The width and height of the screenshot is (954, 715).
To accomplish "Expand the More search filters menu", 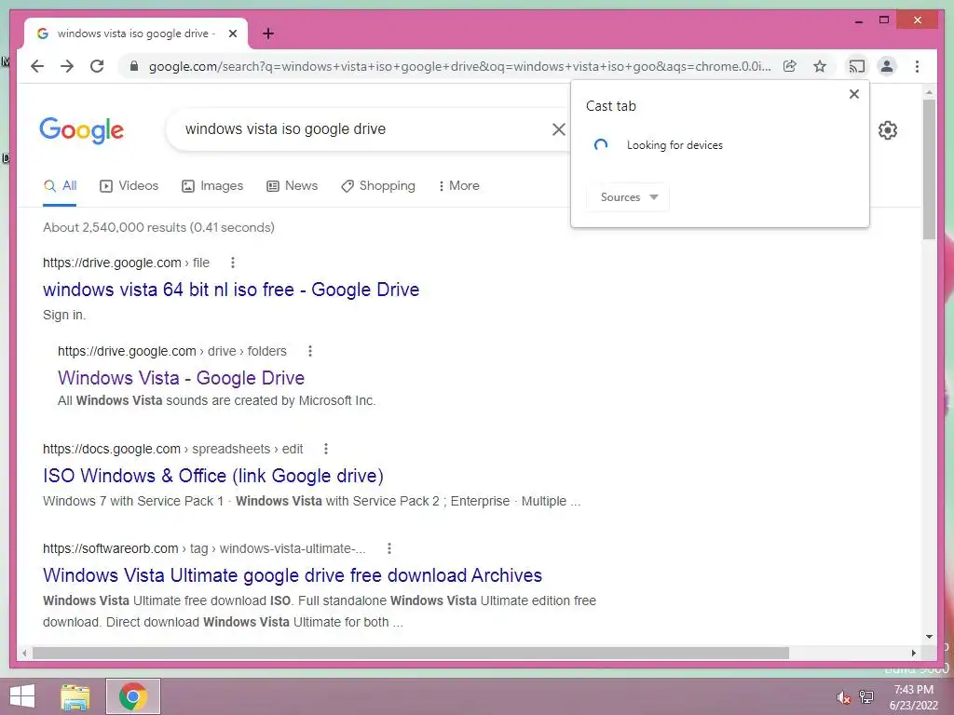I will (458, 185).
